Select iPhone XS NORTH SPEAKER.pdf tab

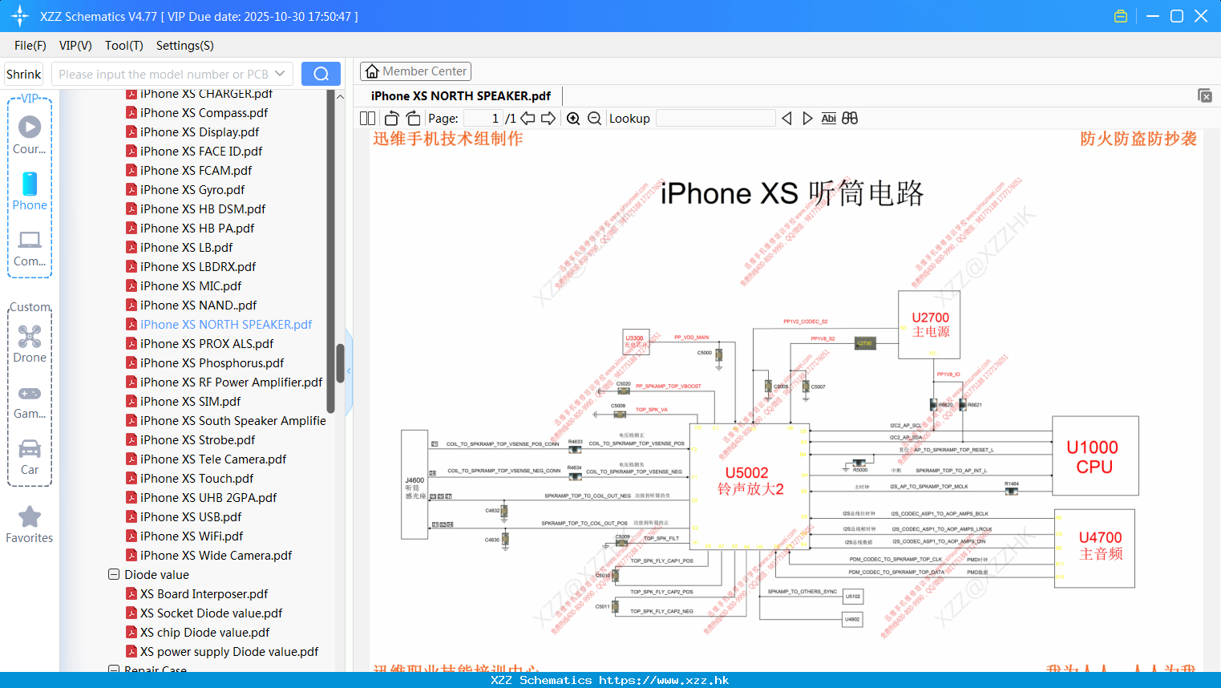(x=461, y=95)
